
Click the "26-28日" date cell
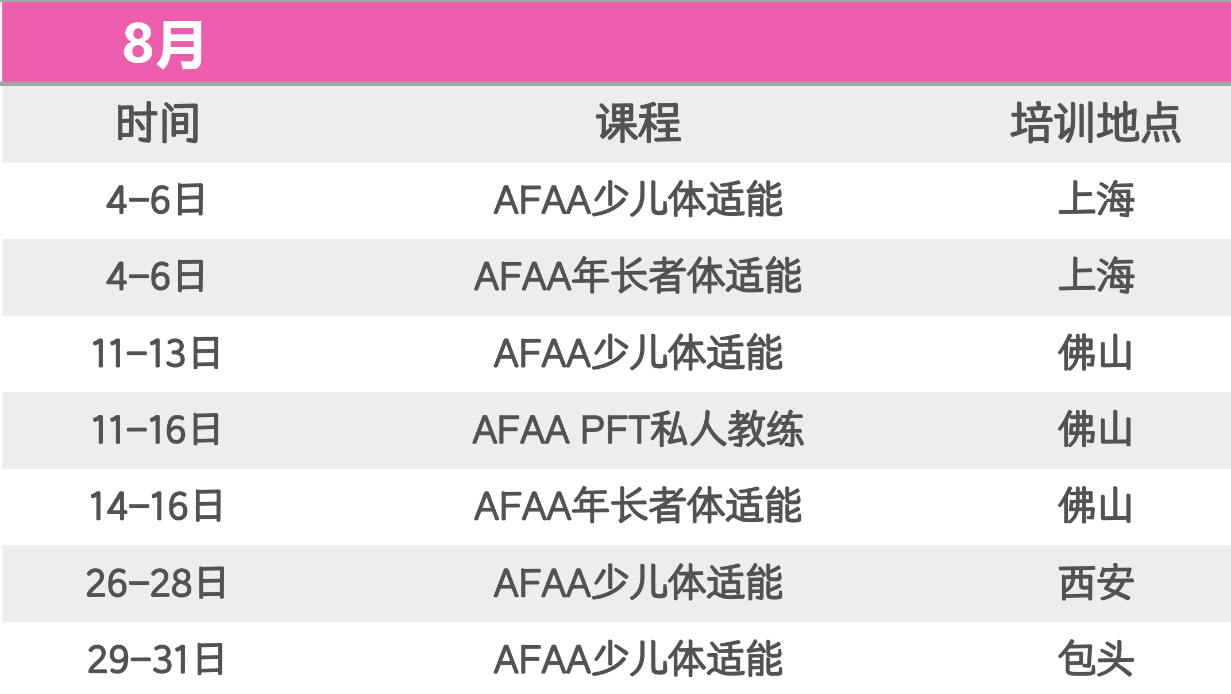[x=156, y=583]
